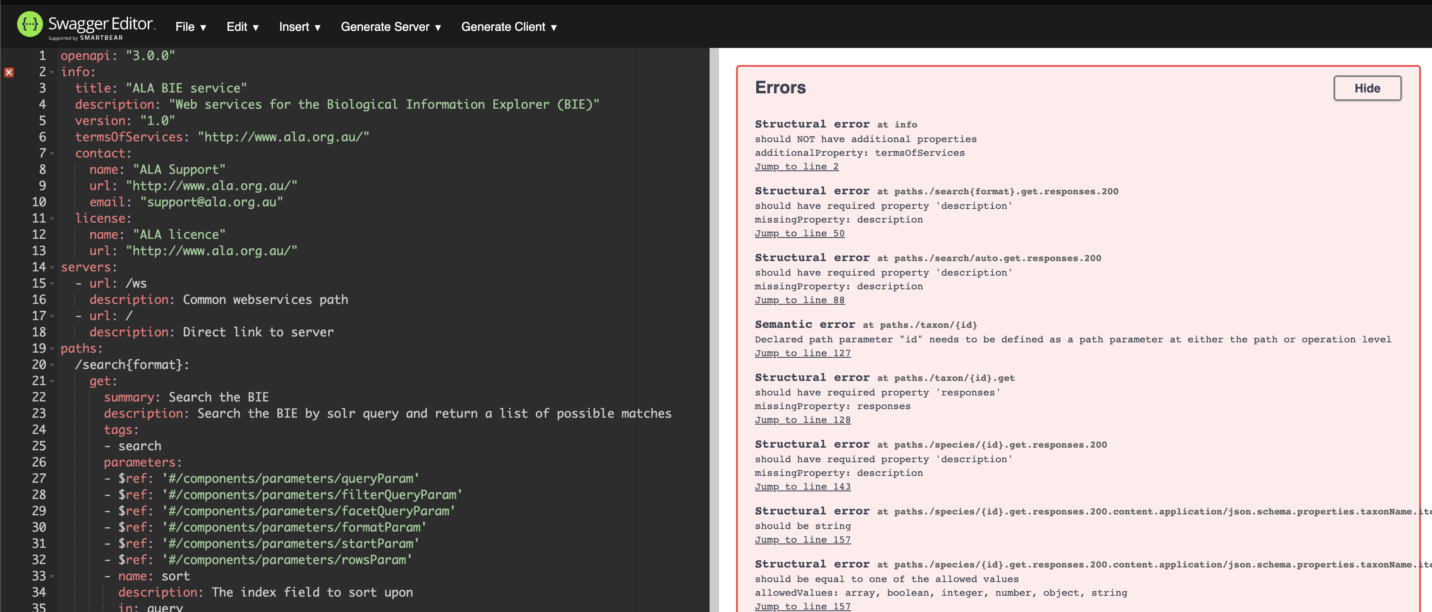This screenshot has width=1432, height=612.
Task: Jump to line 50 from the search error
Action: pos(799,233)
